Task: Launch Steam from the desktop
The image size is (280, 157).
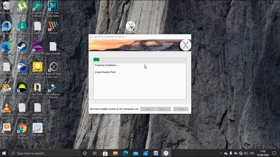Action: point(22,48)
